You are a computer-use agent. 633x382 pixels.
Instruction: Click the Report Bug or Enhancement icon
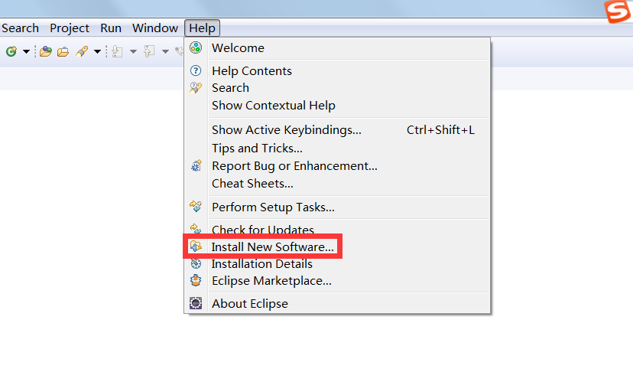[196, 165]
